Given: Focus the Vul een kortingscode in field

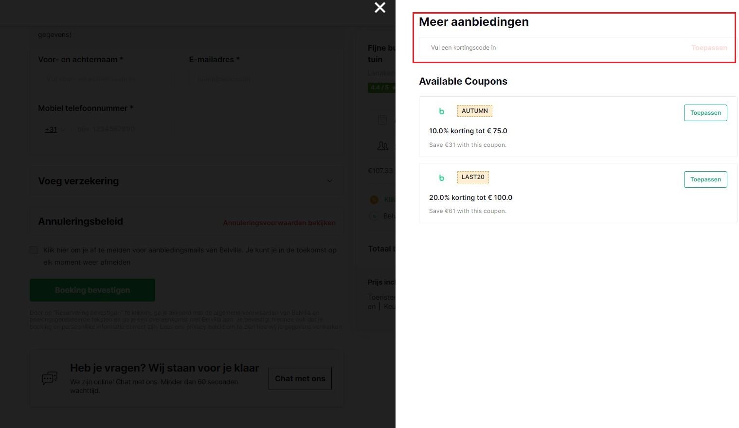Looking at the screenshot, I should (x=555, y=48).
